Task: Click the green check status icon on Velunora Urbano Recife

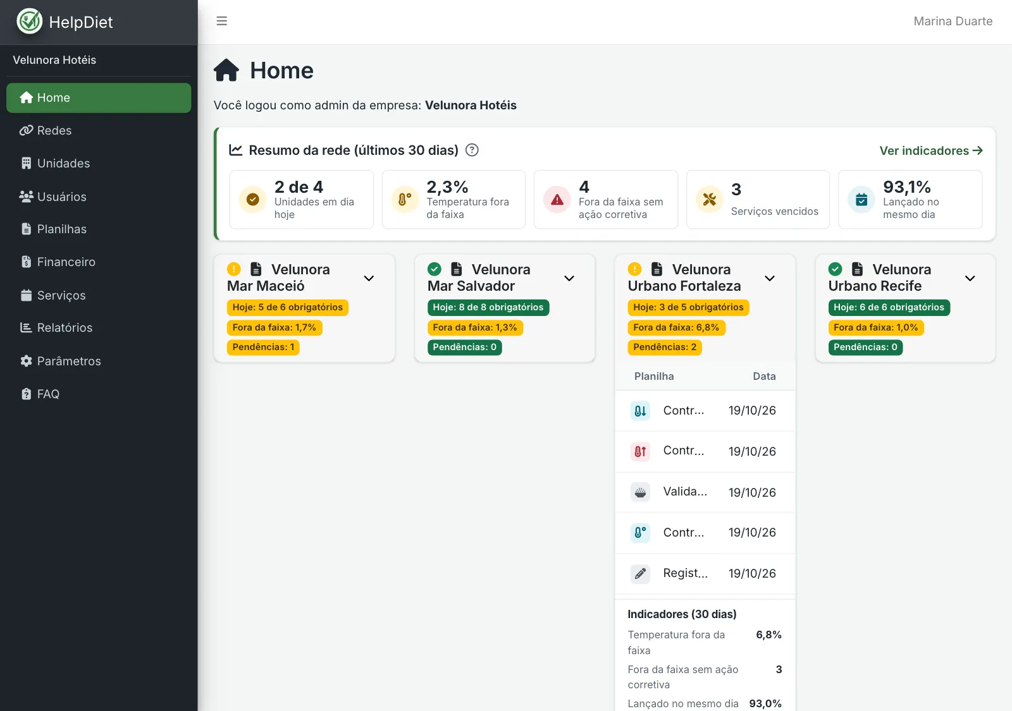Action: pos(836,269)
